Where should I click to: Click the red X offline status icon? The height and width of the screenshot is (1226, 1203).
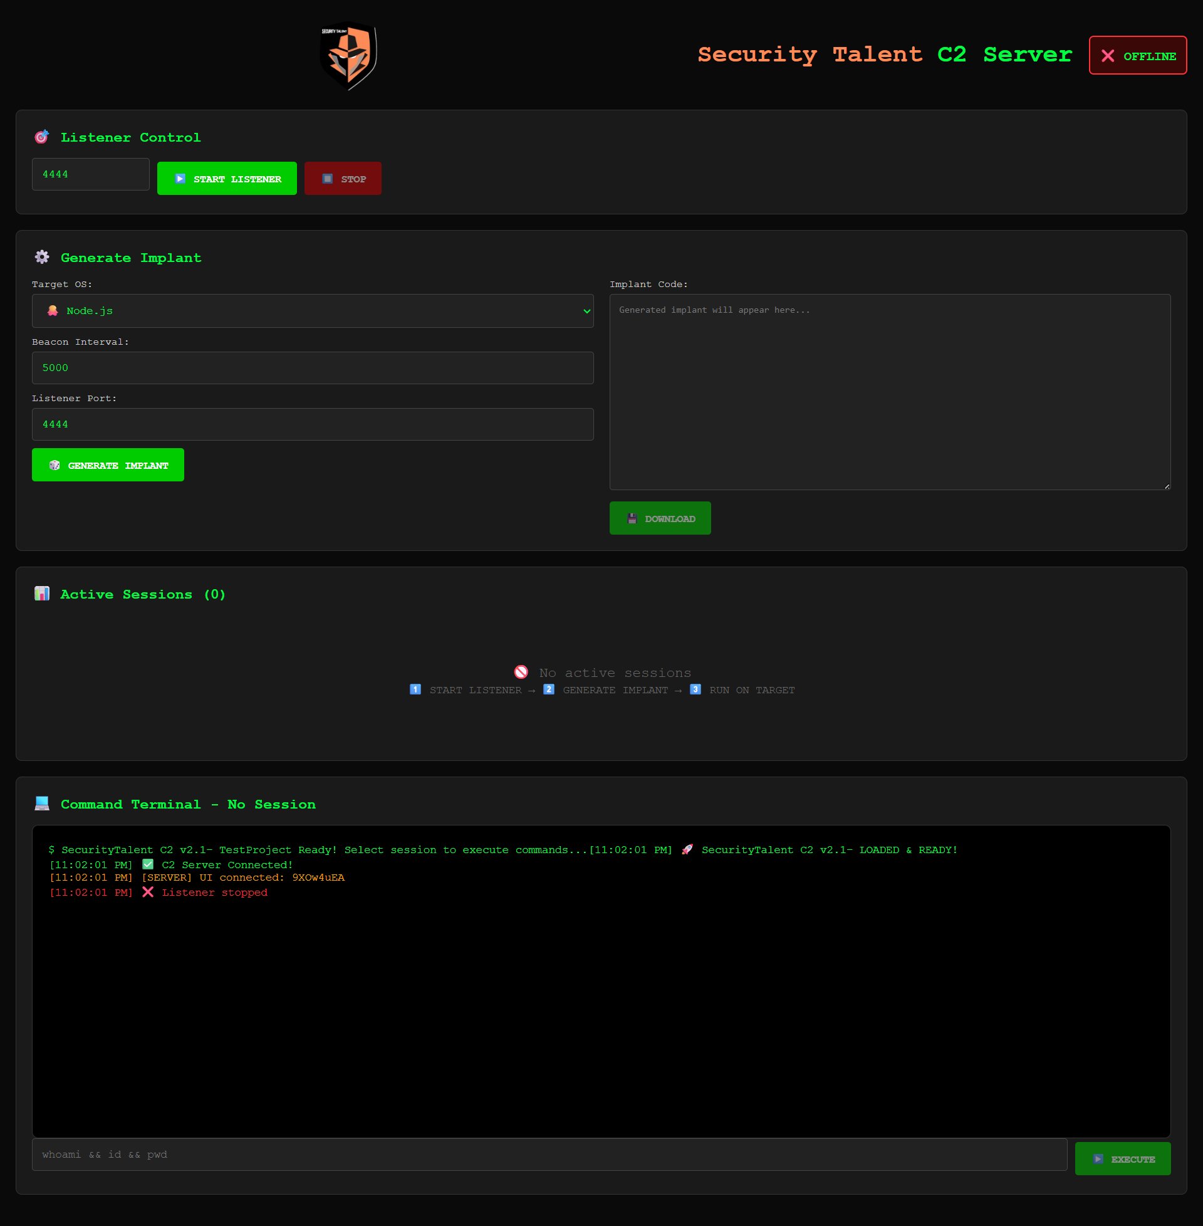pyautogui.click(x=1108, y=56)
